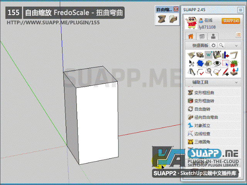Image resolution: width=247 pixels, height=185 pixels.
Task: Open quick panel settings gear
Action: (x=213, y=45)
